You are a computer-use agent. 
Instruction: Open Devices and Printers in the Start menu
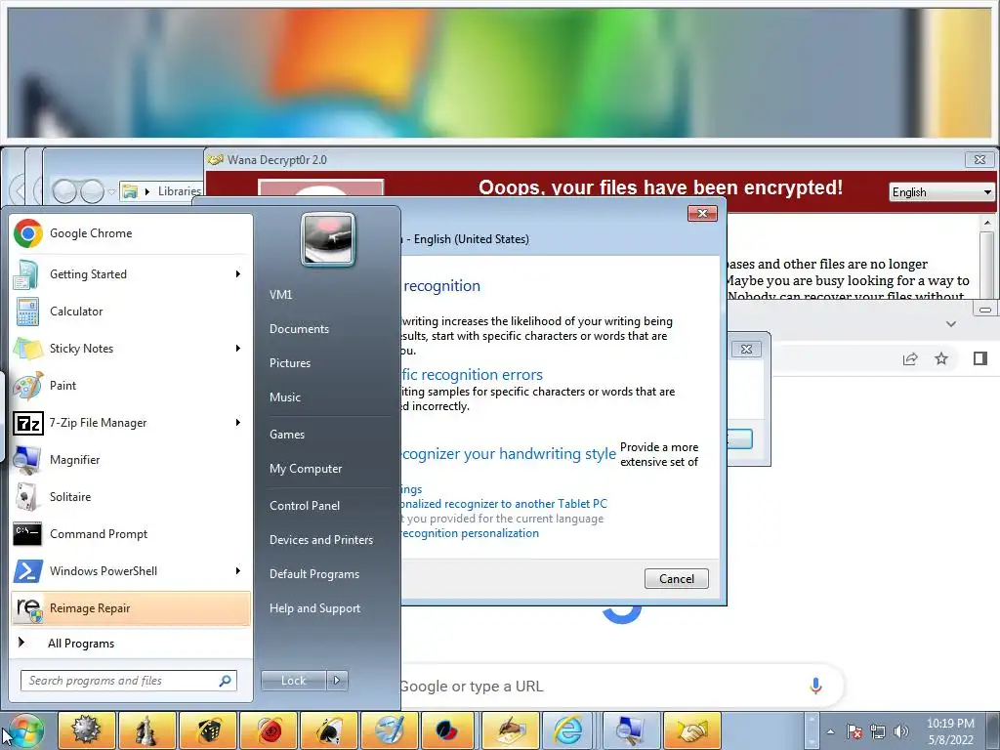(320, 540)
